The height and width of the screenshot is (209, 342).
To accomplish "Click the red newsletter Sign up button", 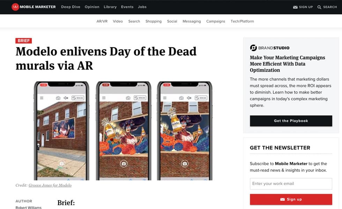I will click(x=291, y=199).
